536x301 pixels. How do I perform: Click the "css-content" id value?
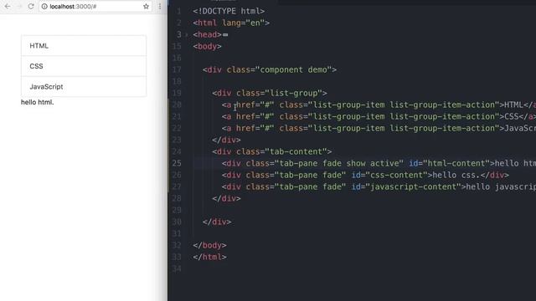[397, 175]
